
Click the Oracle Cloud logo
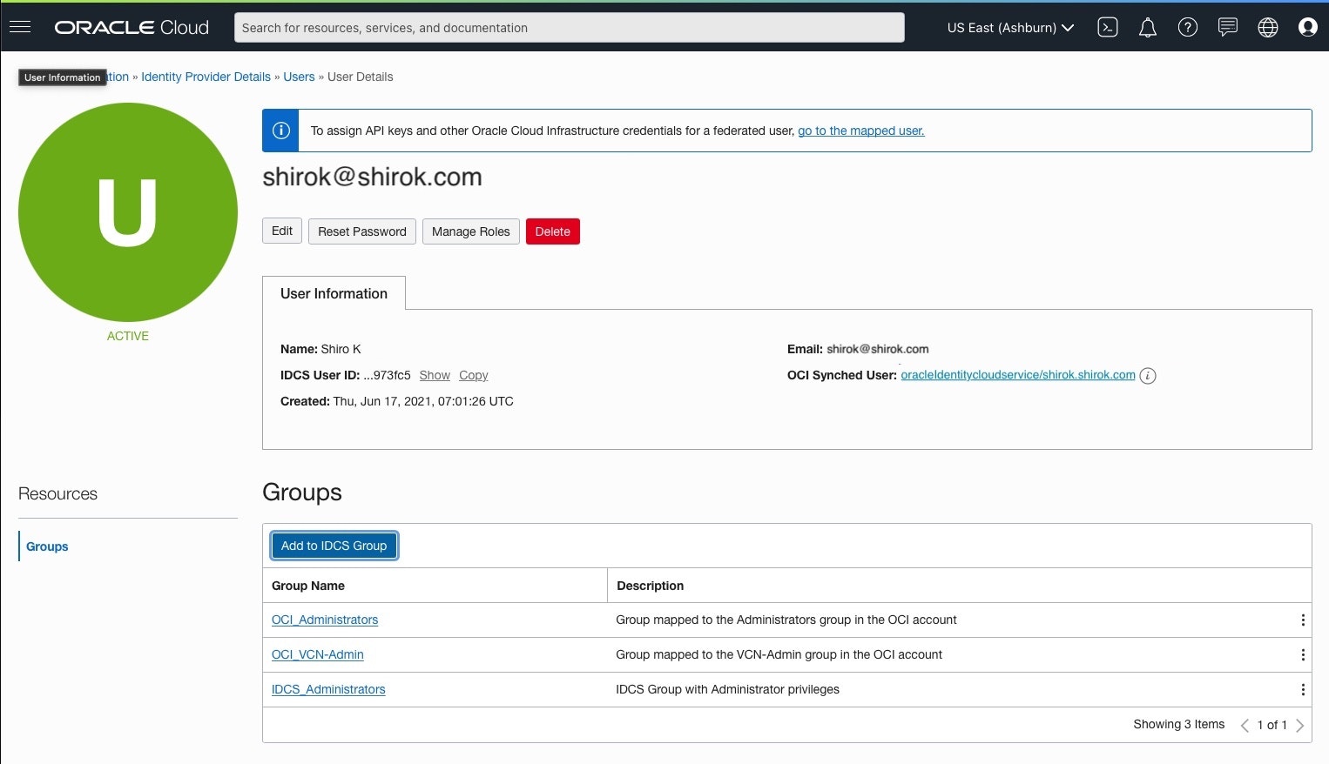(x=132, y=27)
